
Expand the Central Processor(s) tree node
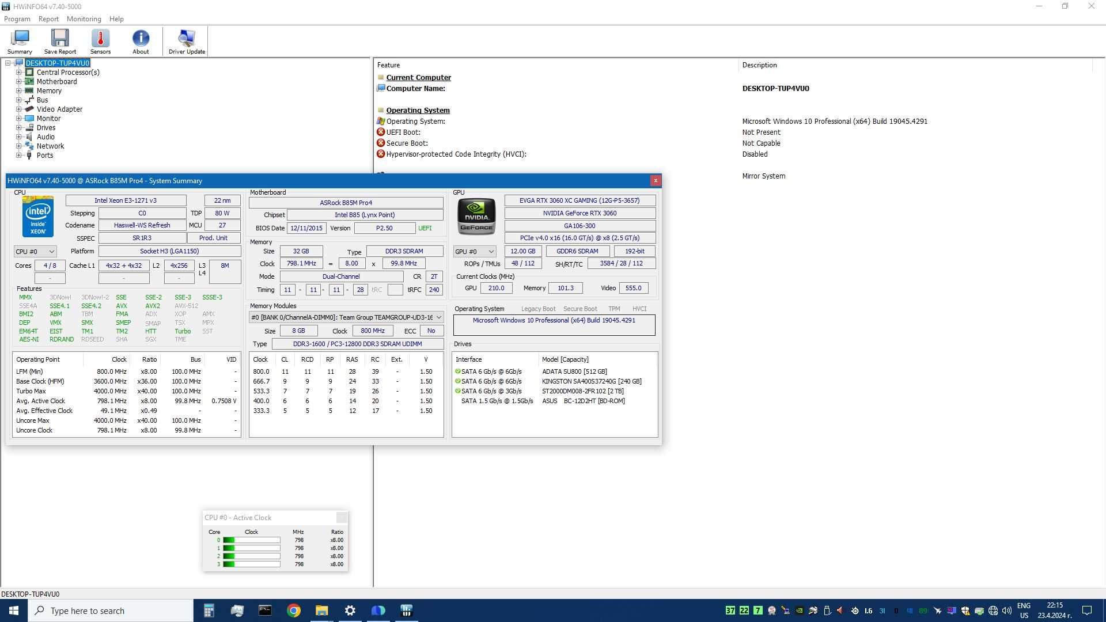coord(18,73)
